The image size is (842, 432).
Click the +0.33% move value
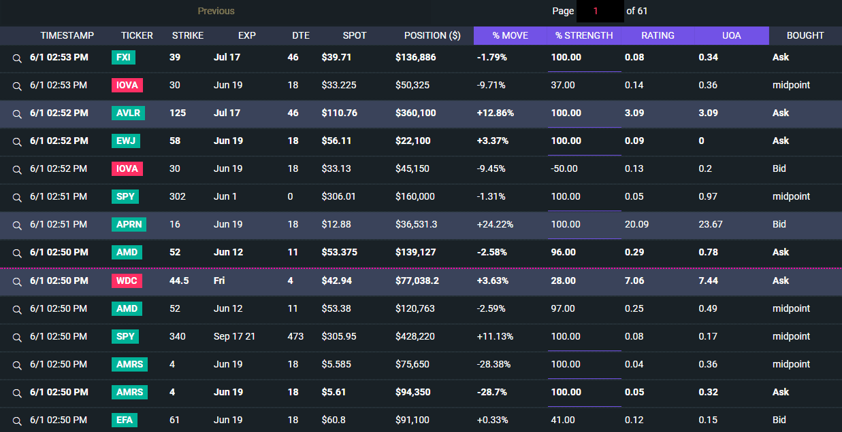(x=493, y=420)
